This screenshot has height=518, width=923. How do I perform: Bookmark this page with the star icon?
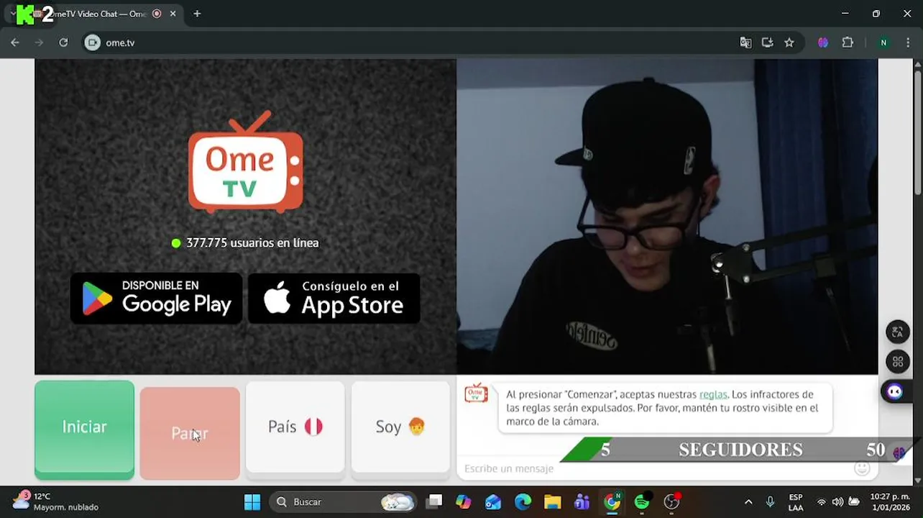point(789,42)
